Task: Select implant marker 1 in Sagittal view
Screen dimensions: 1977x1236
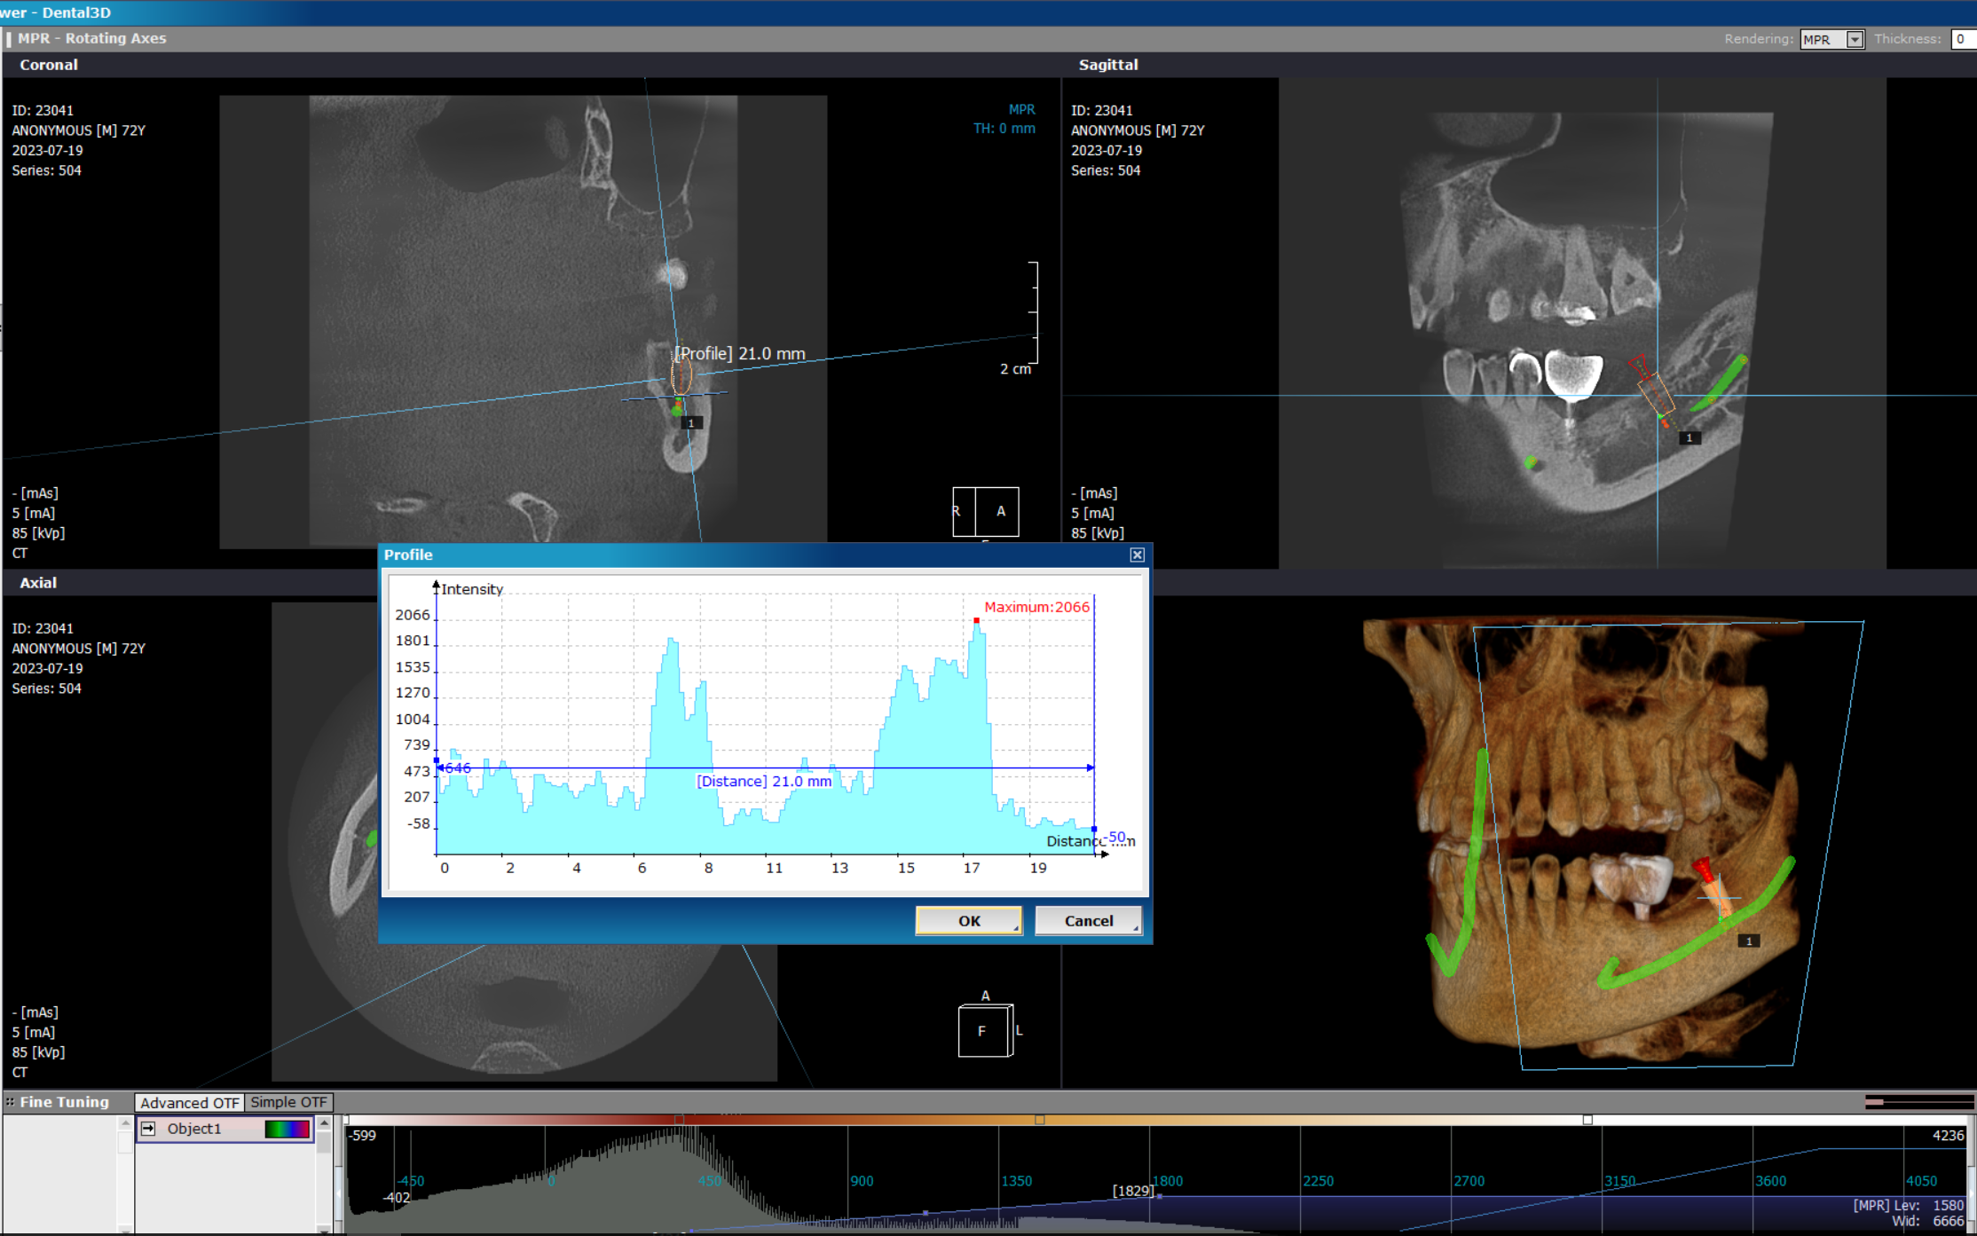Action: (1689, 437)
